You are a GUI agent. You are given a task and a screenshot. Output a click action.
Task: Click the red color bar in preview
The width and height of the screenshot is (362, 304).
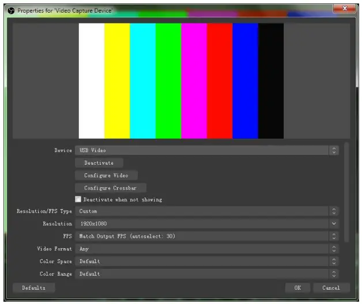[220, 81]
